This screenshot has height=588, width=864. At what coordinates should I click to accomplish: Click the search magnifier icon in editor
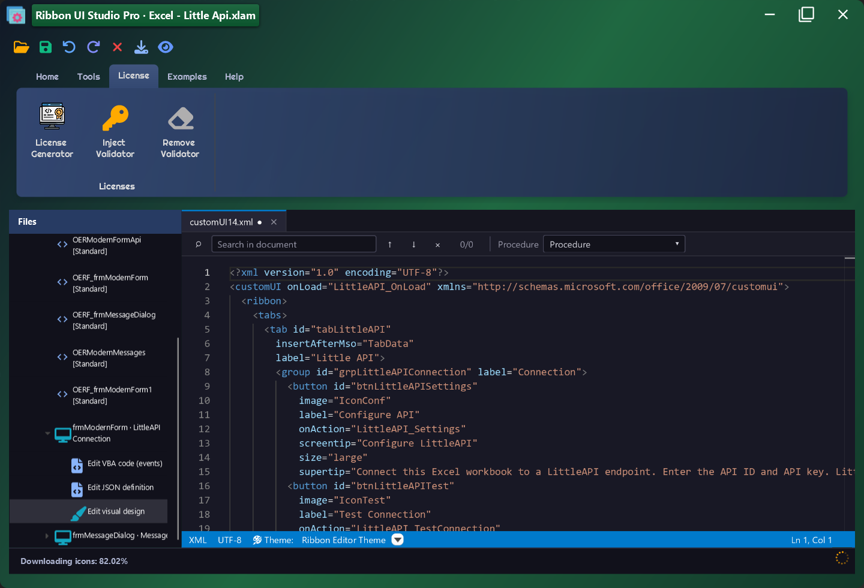tap(199, 245)
